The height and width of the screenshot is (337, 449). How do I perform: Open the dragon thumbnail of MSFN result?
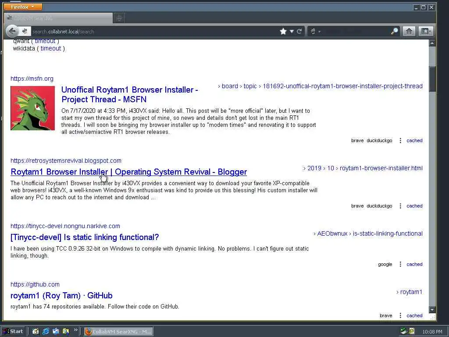point(32,108)
